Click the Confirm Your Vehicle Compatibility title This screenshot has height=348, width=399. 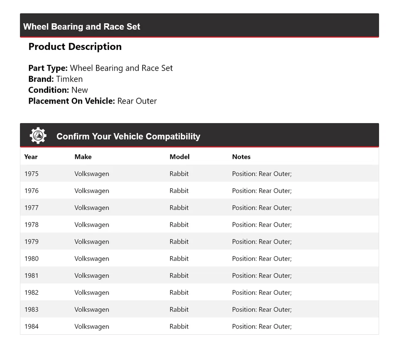tap(128, 136)
